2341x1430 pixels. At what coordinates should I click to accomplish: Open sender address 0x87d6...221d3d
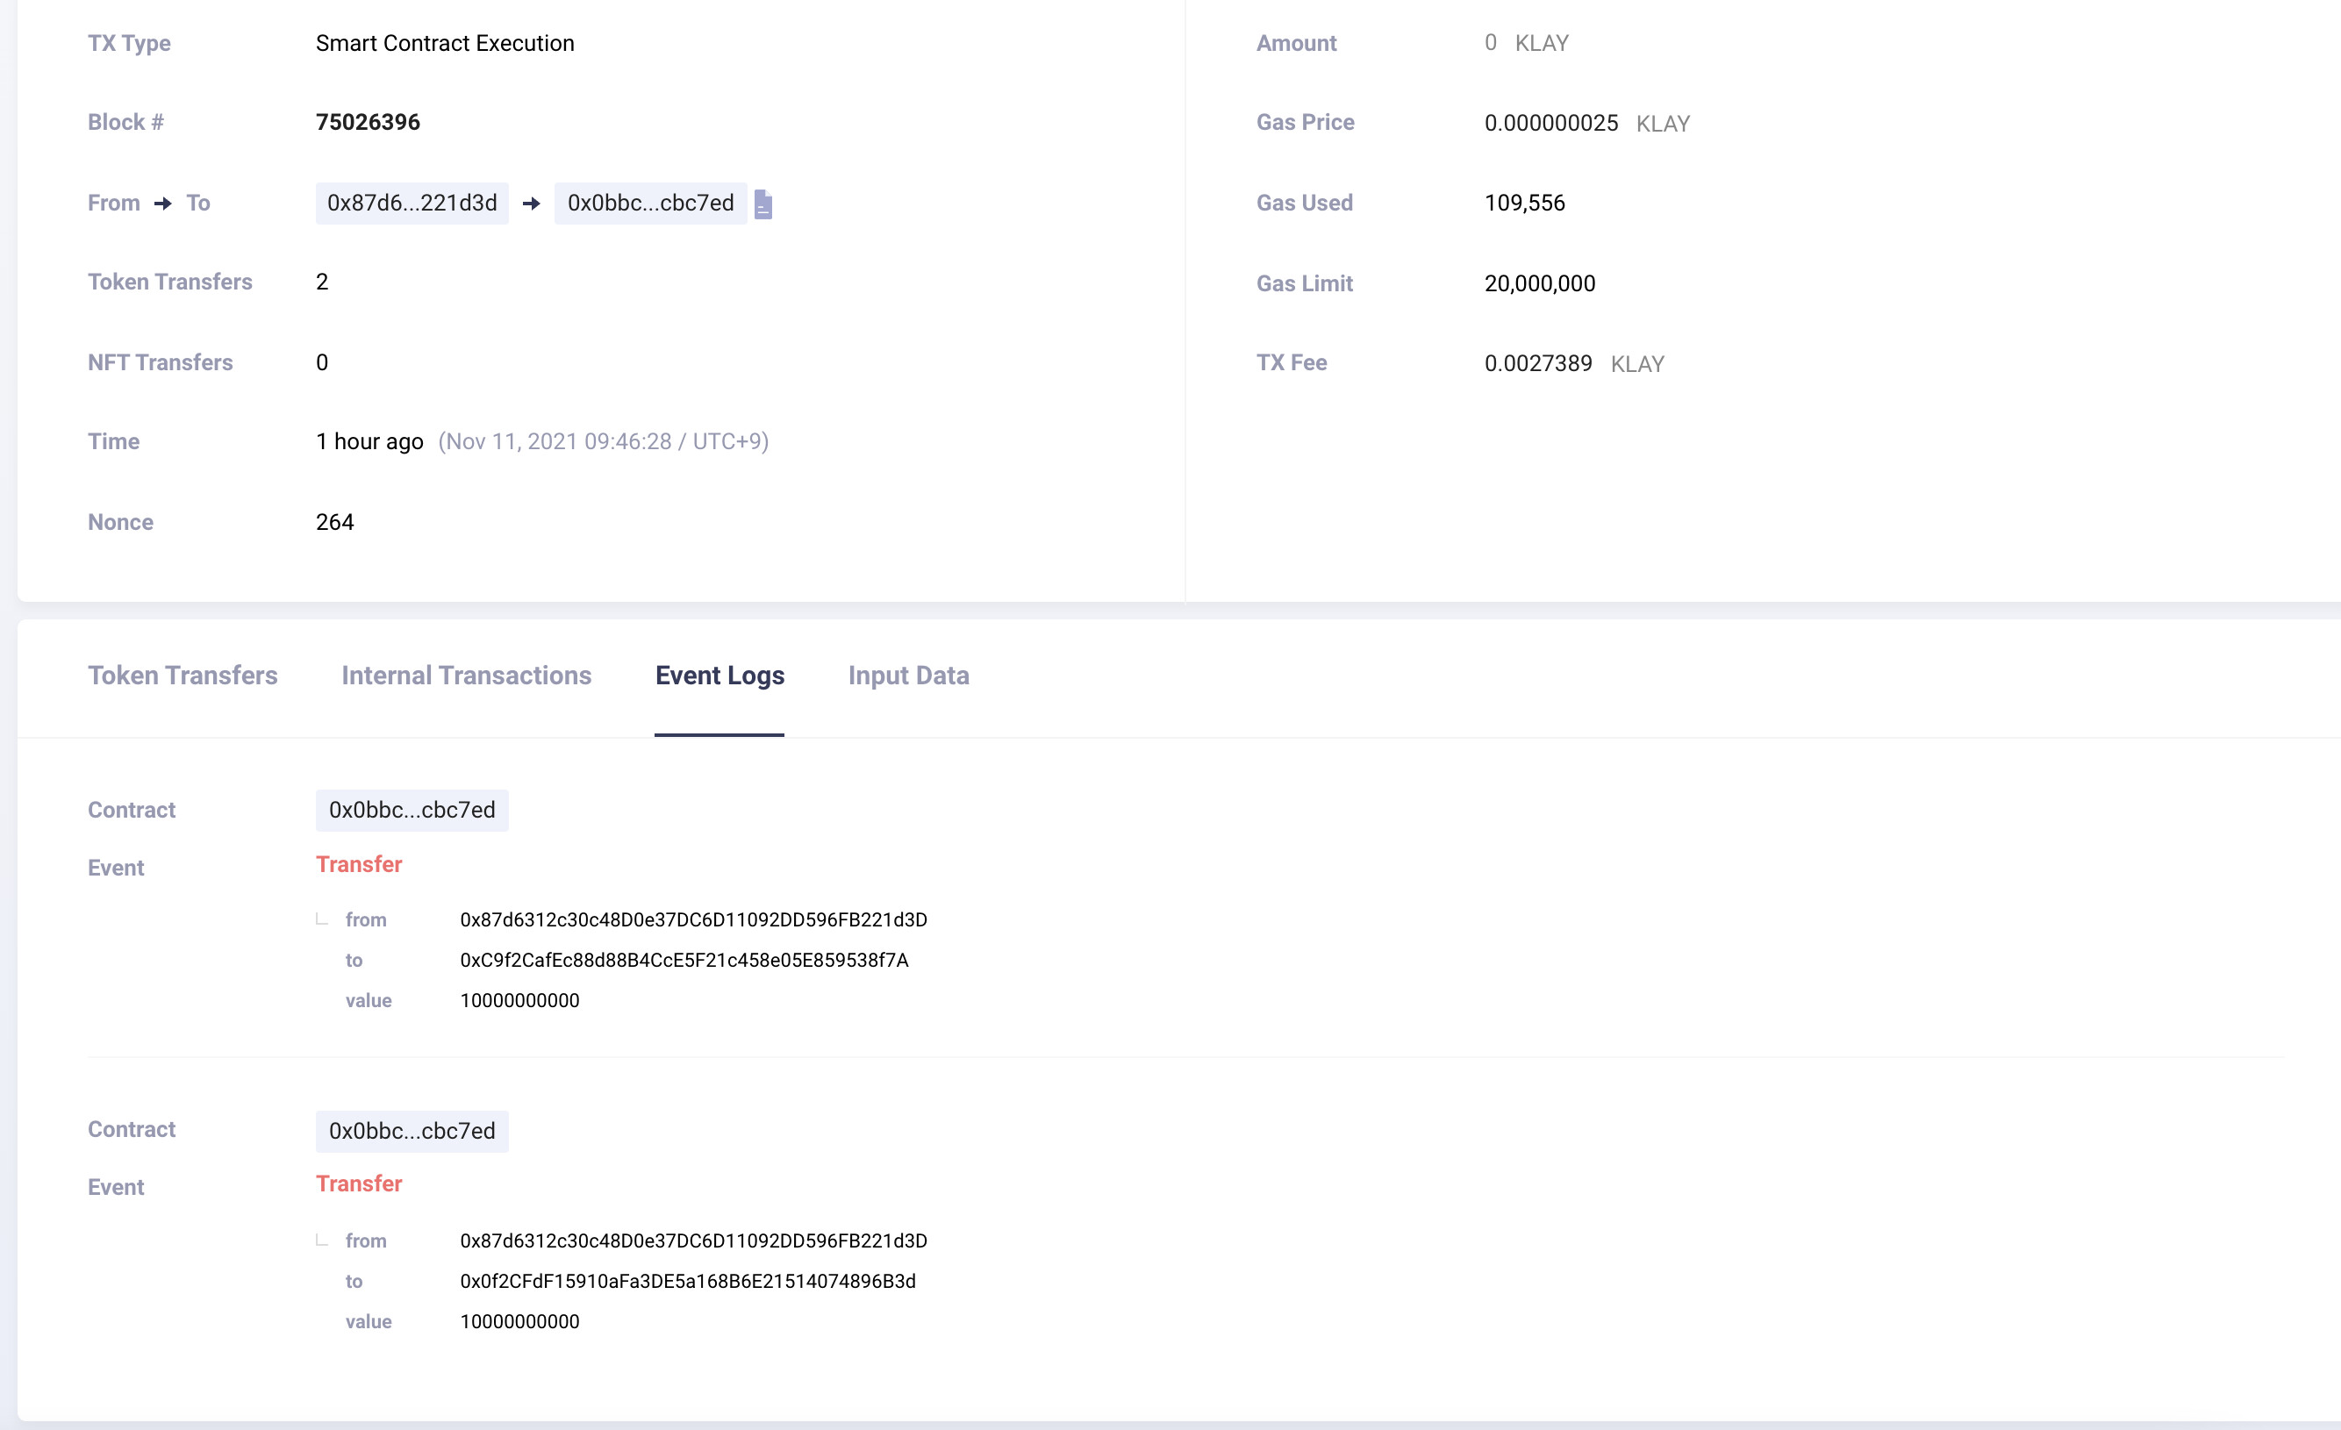412,204
